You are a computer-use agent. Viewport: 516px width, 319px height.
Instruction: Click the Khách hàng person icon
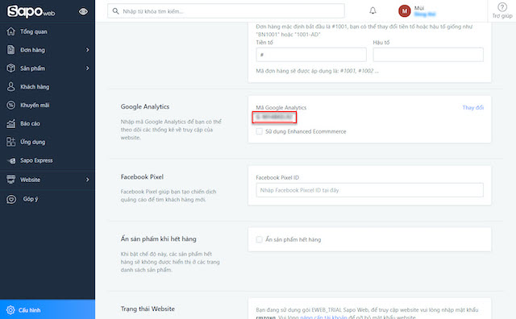[10, 86]
